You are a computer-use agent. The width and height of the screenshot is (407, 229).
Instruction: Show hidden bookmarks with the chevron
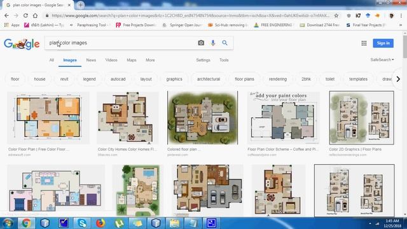coord(401,25)
